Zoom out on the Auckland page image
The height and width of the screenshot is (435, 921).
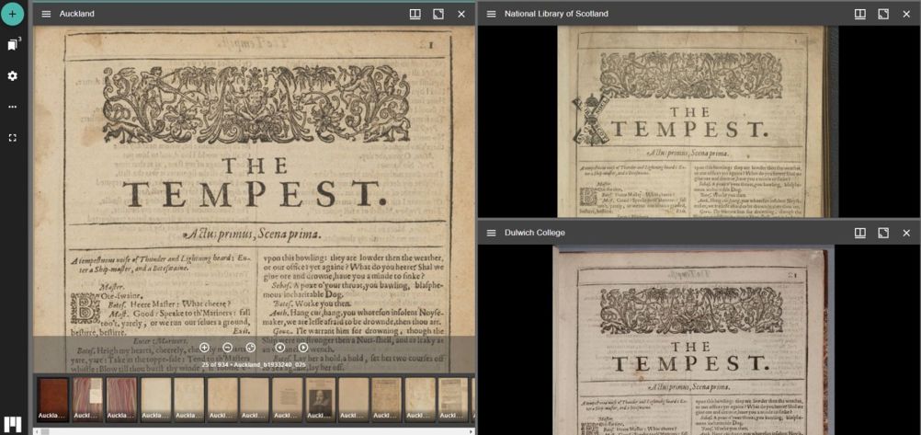click(227, 348)
